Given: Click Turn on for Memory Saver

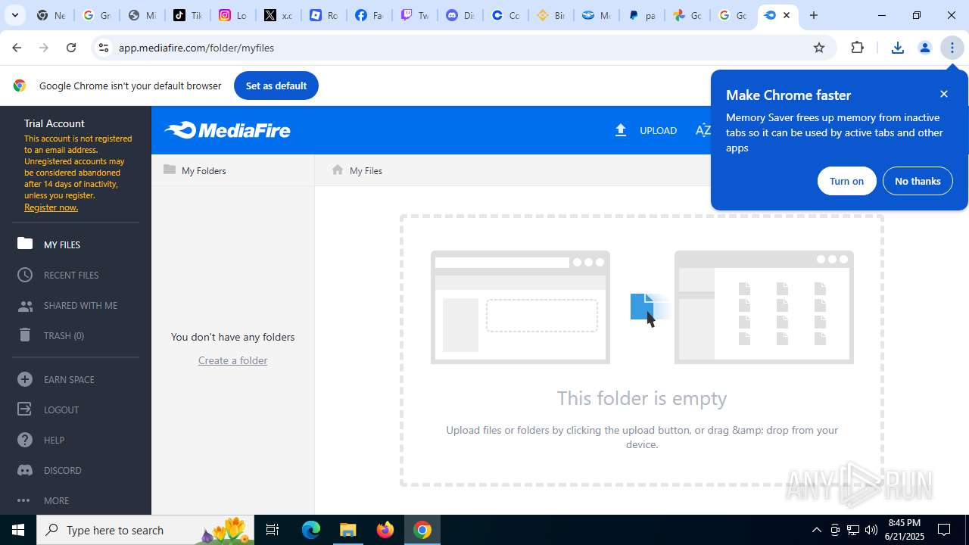Looking at the screenshot, I should [846, 181].
